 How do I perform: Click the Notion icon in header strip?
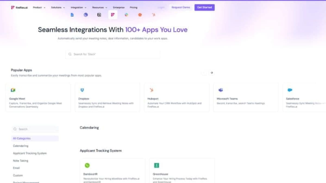(99, 15)
